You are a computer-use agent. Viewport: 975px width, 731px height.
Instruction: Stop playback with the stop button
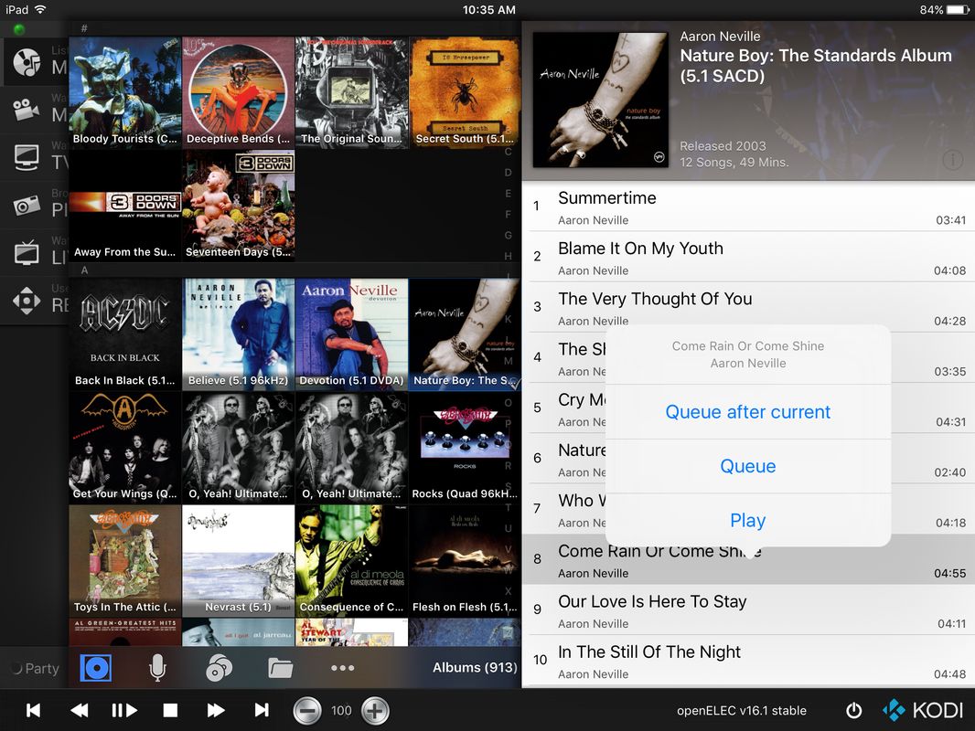(170, 710)
